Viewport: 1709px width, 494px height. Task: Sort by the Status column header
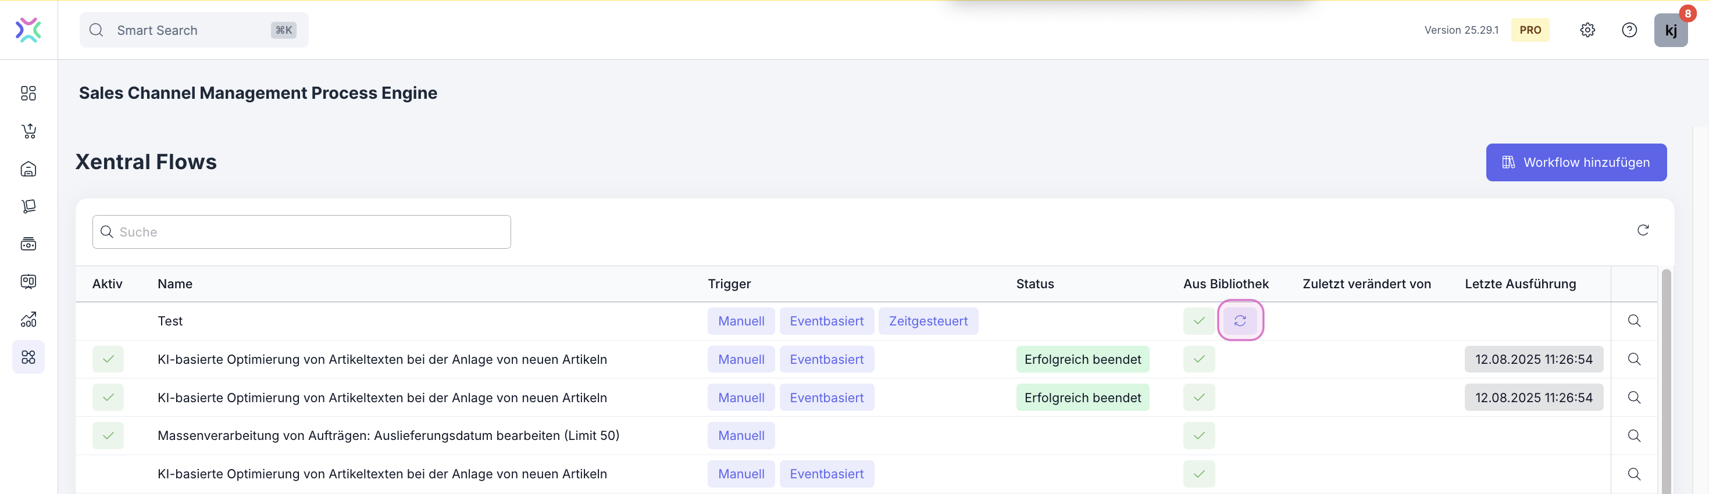coord(1034,284)
